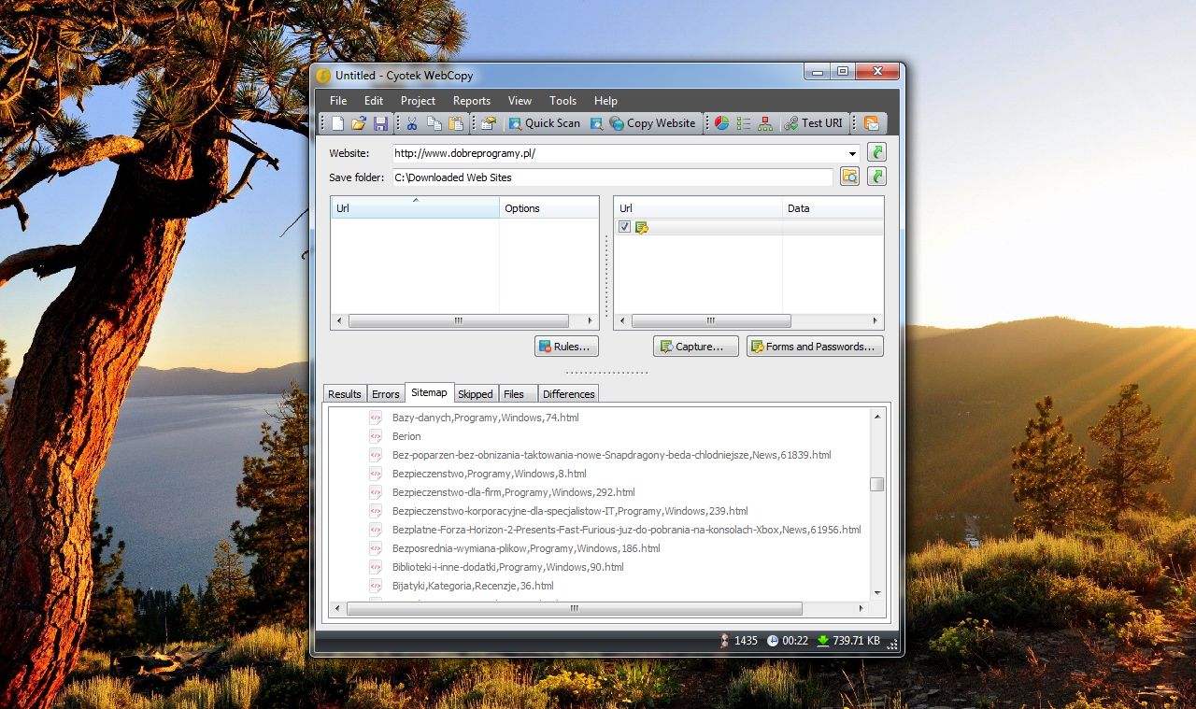Open the Rules dialog
This screenshot has width=1196, height=709.
[x=566, y=346]
